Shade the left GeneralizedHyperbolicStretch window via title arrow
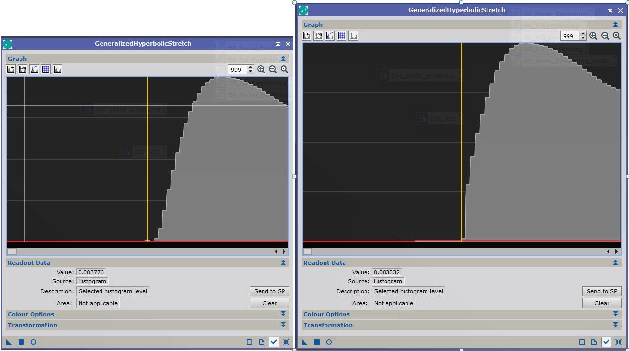This screenshot has height=351, width=629. tap(278, 44)
